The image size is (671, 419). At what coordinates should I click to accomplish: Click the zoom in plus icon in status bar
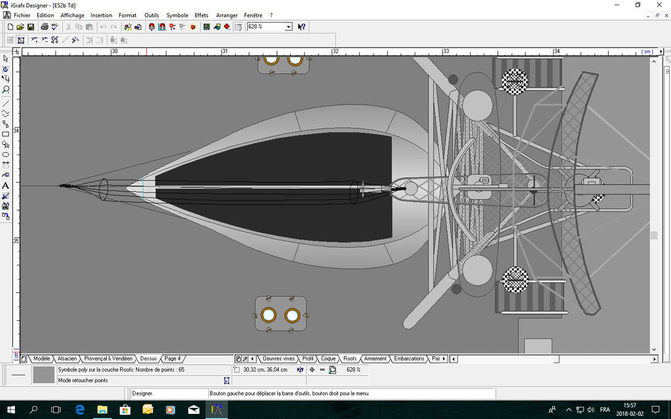point(312,370)
